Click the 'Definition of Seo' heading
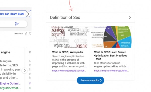Image resolution: width=151 pixels, height=92 pixels. (x=65, y=18)
